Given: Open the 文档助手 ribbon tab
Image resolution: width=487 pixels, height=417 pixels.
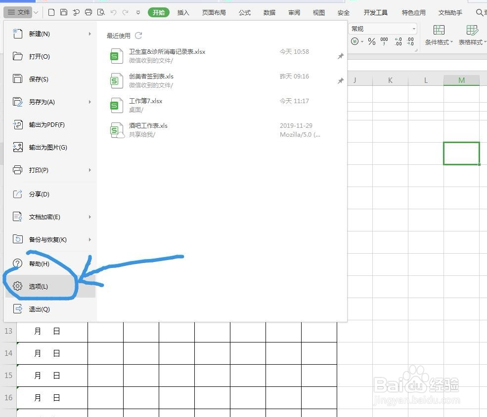Looking at the screenshot, I should [x=450, y=12].
